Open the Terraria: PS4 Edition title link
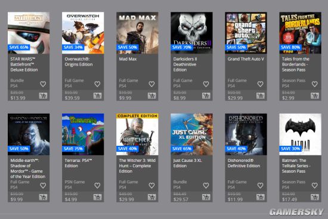This screenshot has height=219, width=328. [x=78, y=163]
